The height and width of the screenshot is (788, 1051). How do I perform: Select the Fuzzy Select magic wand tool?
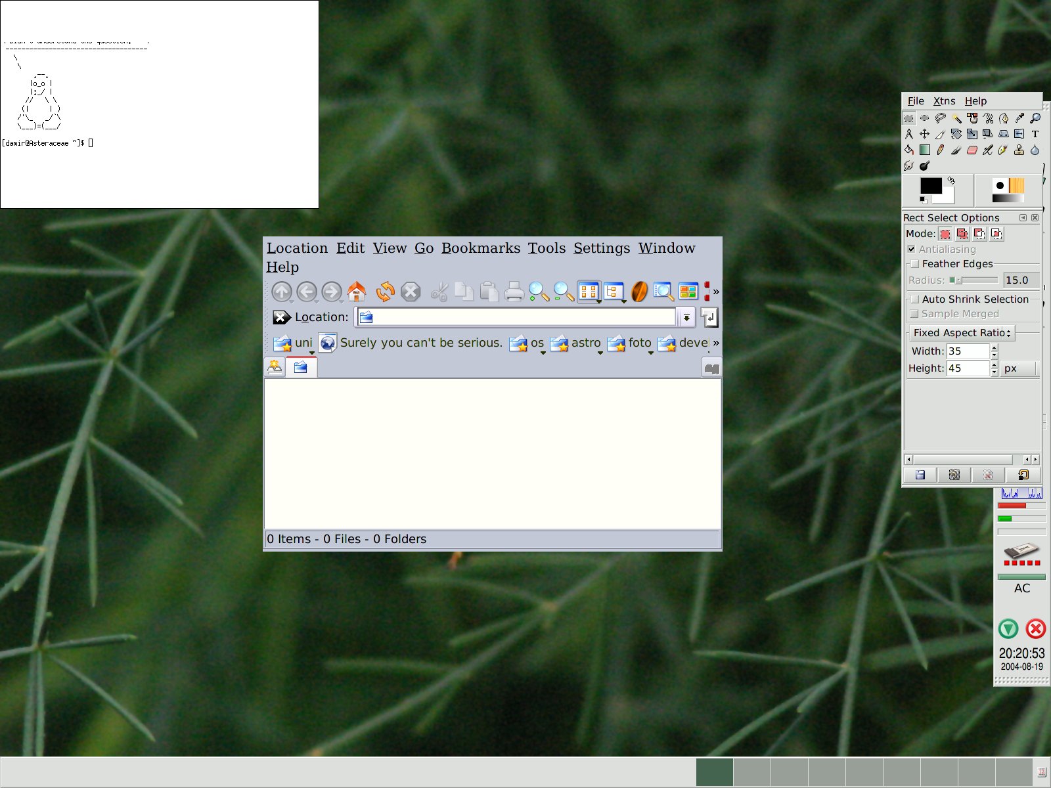pyautogui.click(x=956, y=118)
